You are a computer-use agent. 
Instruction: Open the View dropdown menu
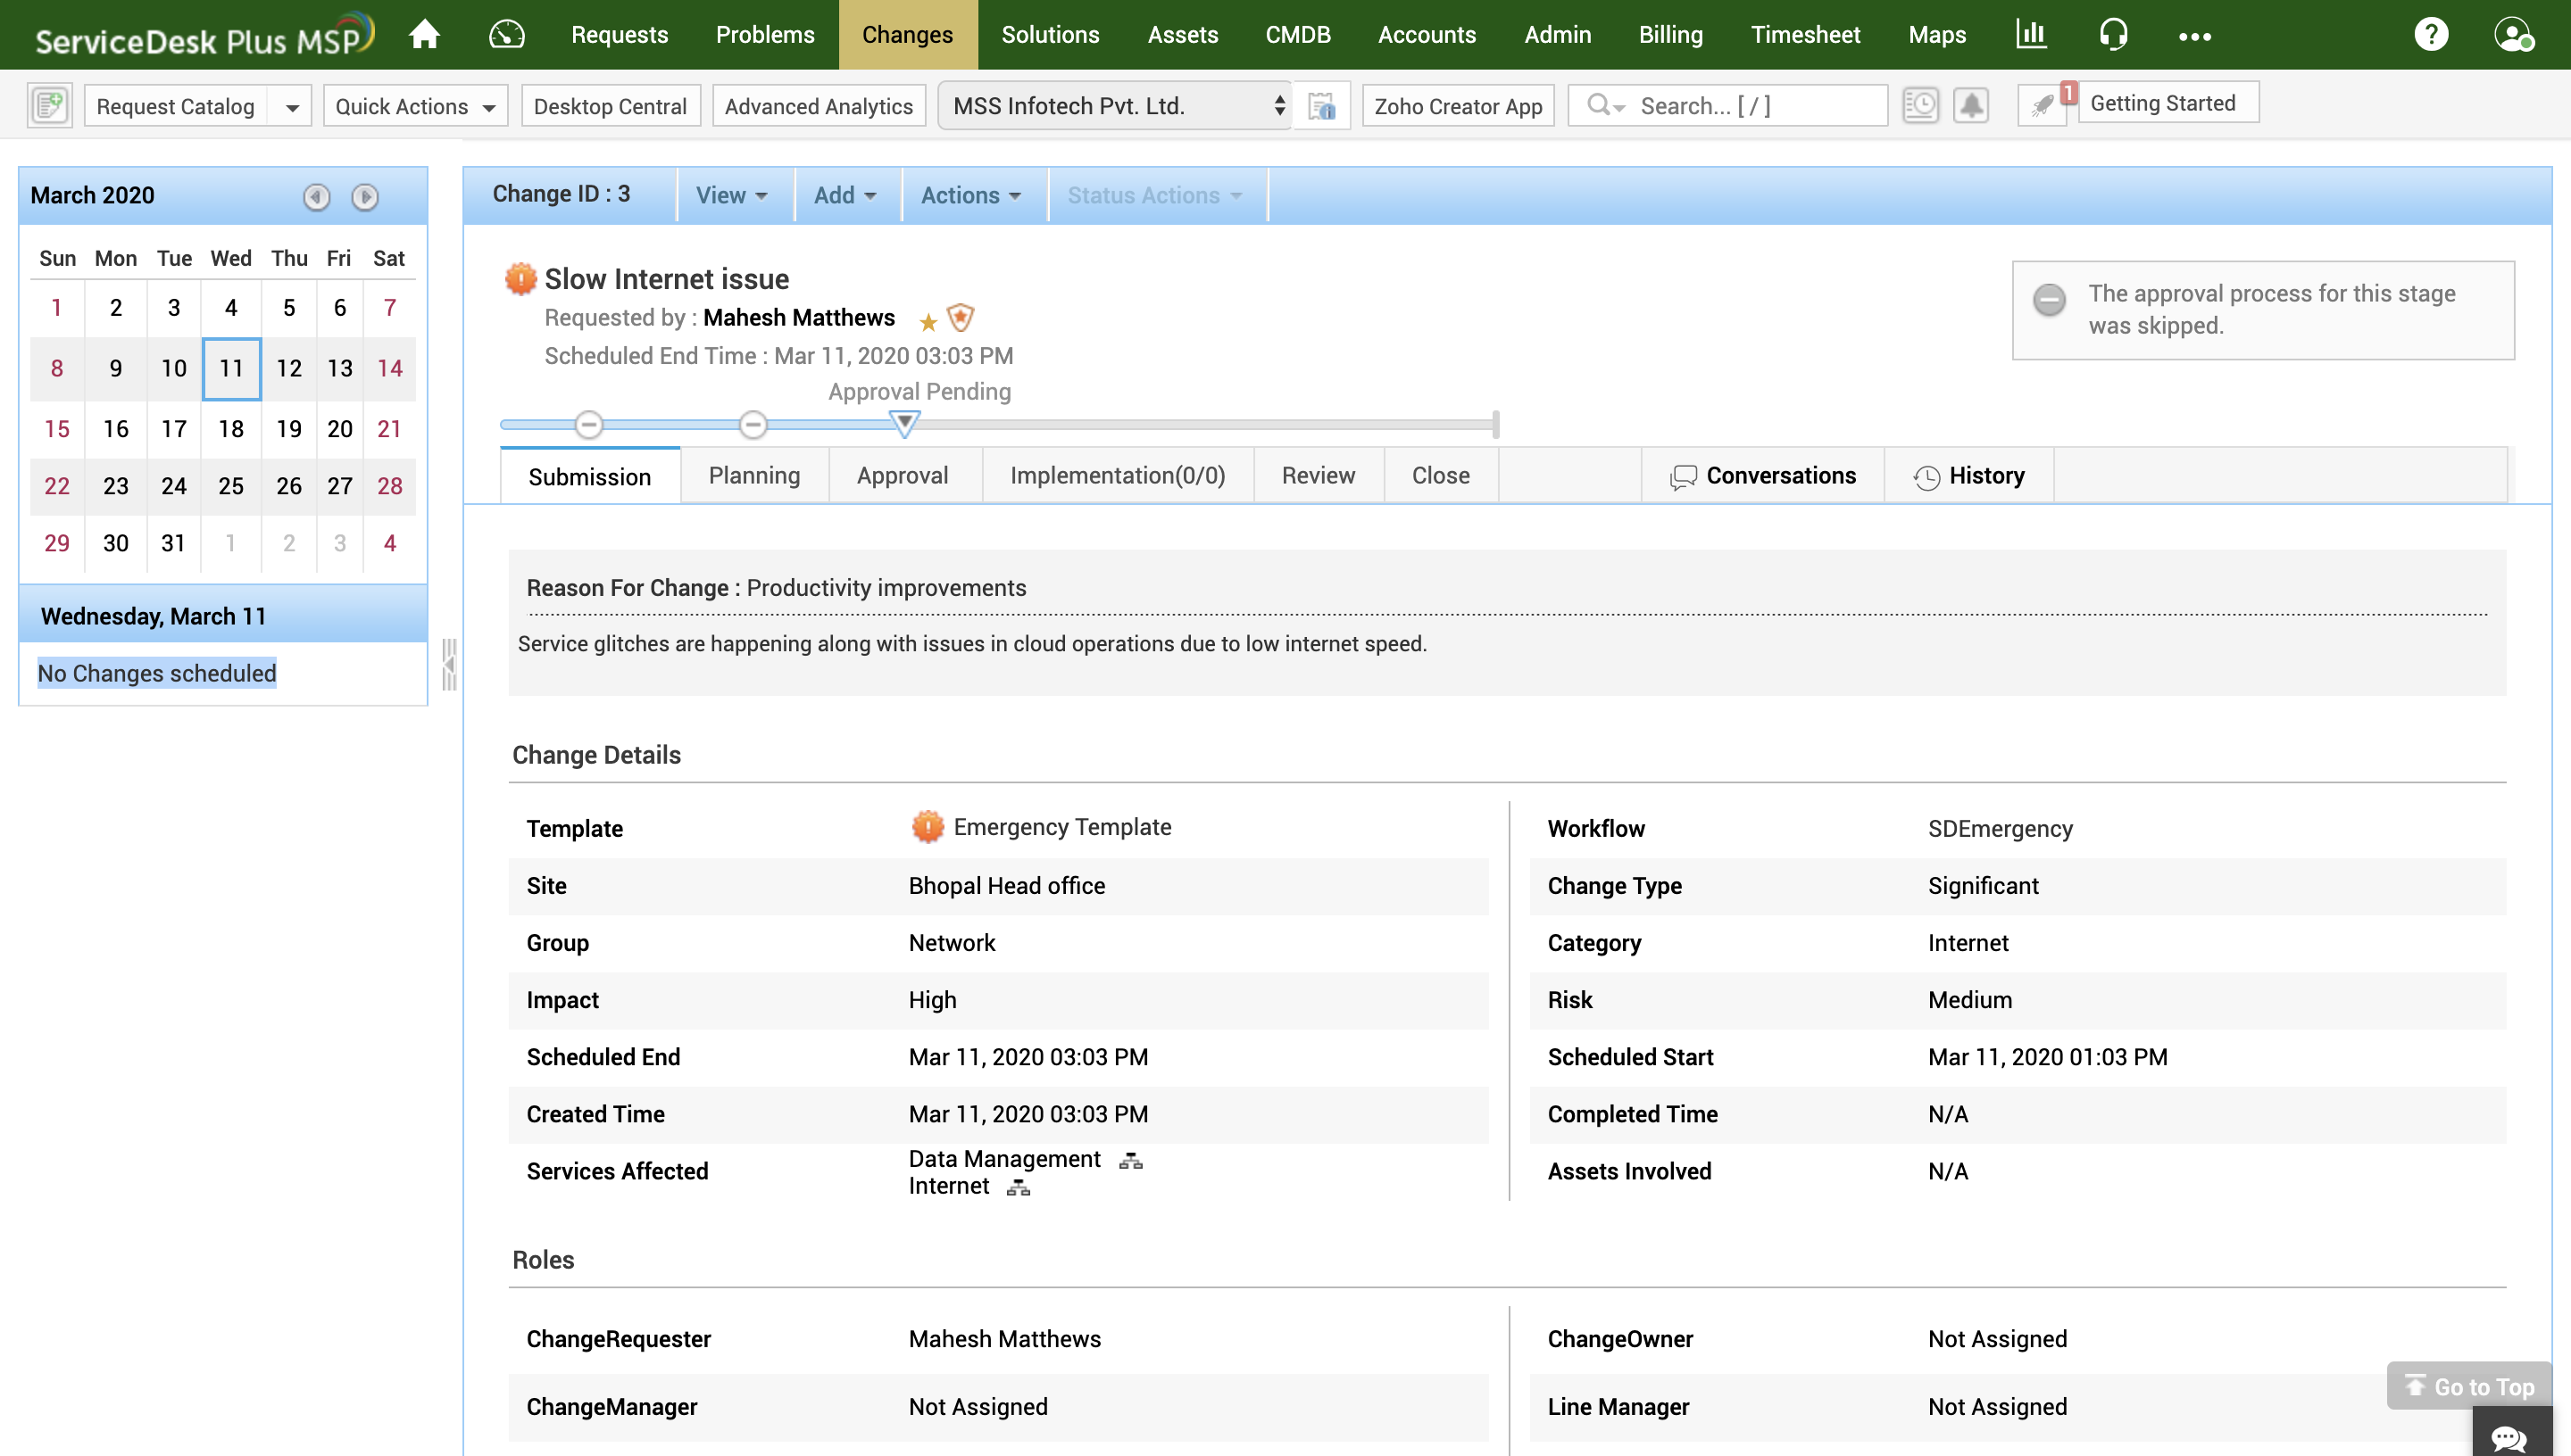click(731, 195)
